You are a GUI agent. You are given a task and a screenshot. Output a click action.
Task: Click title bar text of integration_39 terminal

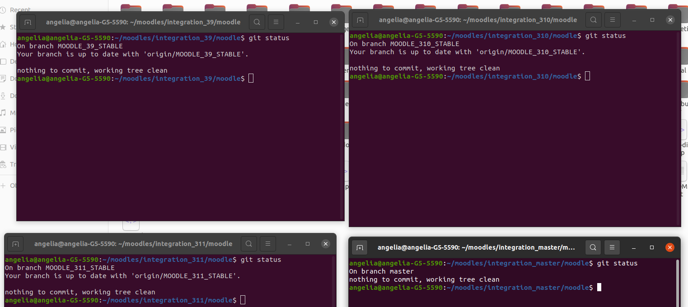click(x=143, y=22)
